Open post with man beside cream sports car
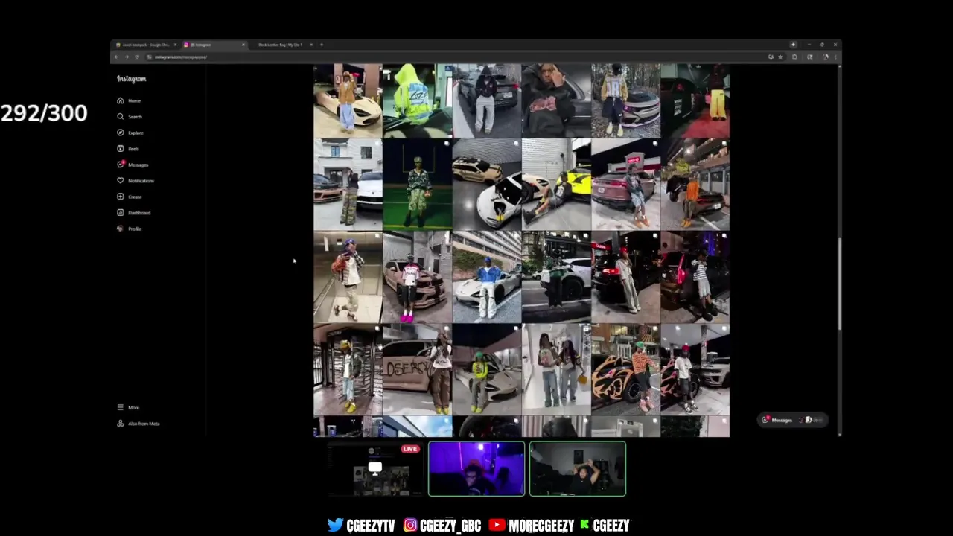Viewport: 953px width, 536px height. click(x=348, y=100)
